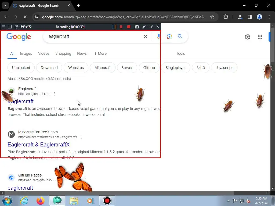The image size is (275, 206).
Task: Open the Chrome profile avatar
Action: click(x=259, y=17)
